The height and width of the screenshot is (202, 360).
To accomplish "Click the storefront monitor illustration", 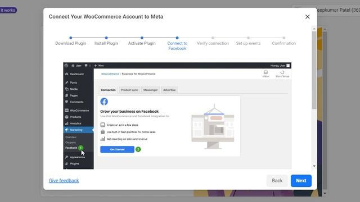I will [213, 126].
